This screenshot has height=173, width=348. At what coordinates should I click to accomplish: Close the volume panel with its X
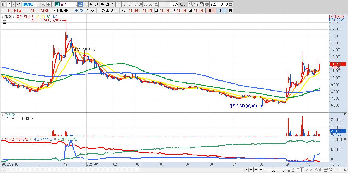tap(346, 114)
